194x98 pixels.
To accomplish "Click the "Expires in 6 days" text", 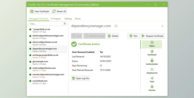I will pyautogui.click(x=39, y=77).
